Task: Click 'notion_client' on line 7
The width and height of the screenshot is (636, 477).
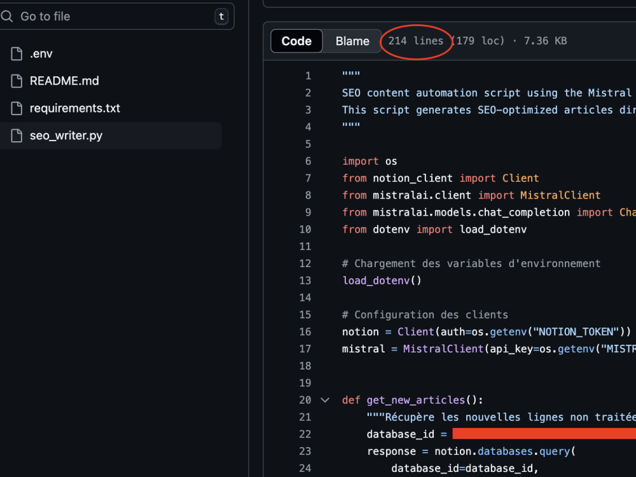Action: 413,179
